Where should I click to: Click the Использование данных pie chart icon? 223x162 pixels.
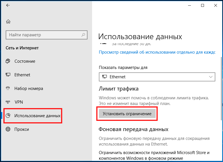[x=8, y=115]
